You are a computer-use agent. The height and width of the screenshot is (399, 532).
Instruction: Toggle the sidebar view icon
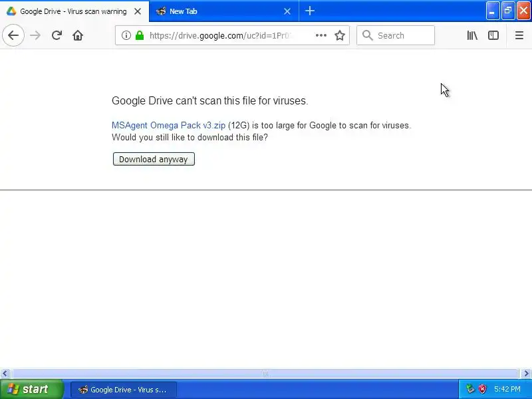tap(493, 35)
